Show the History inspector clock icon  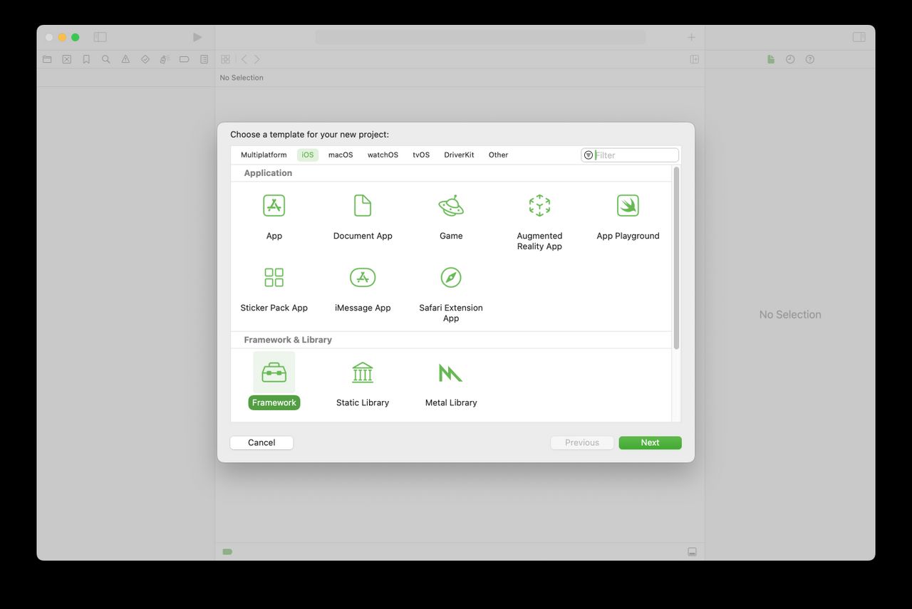(790, 59)
